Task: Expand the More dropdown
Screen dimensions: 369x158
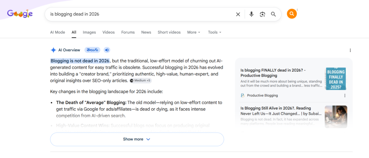Action: point(194,32)
